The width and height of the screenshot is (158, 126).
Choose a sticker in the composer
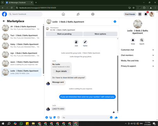pyautogui.click(x=55, y=117)
